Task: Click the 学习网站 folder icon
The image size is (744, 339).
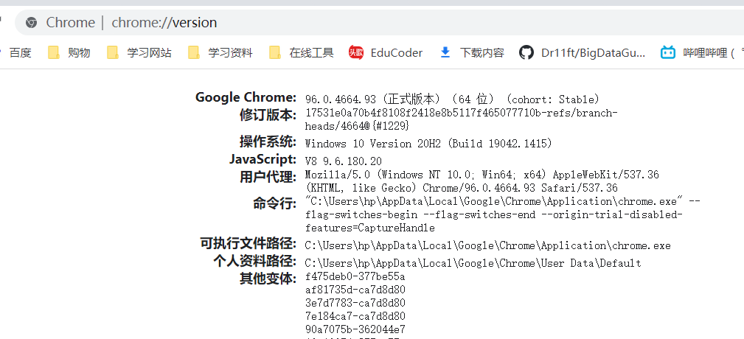Action: (x=113, y=52)
